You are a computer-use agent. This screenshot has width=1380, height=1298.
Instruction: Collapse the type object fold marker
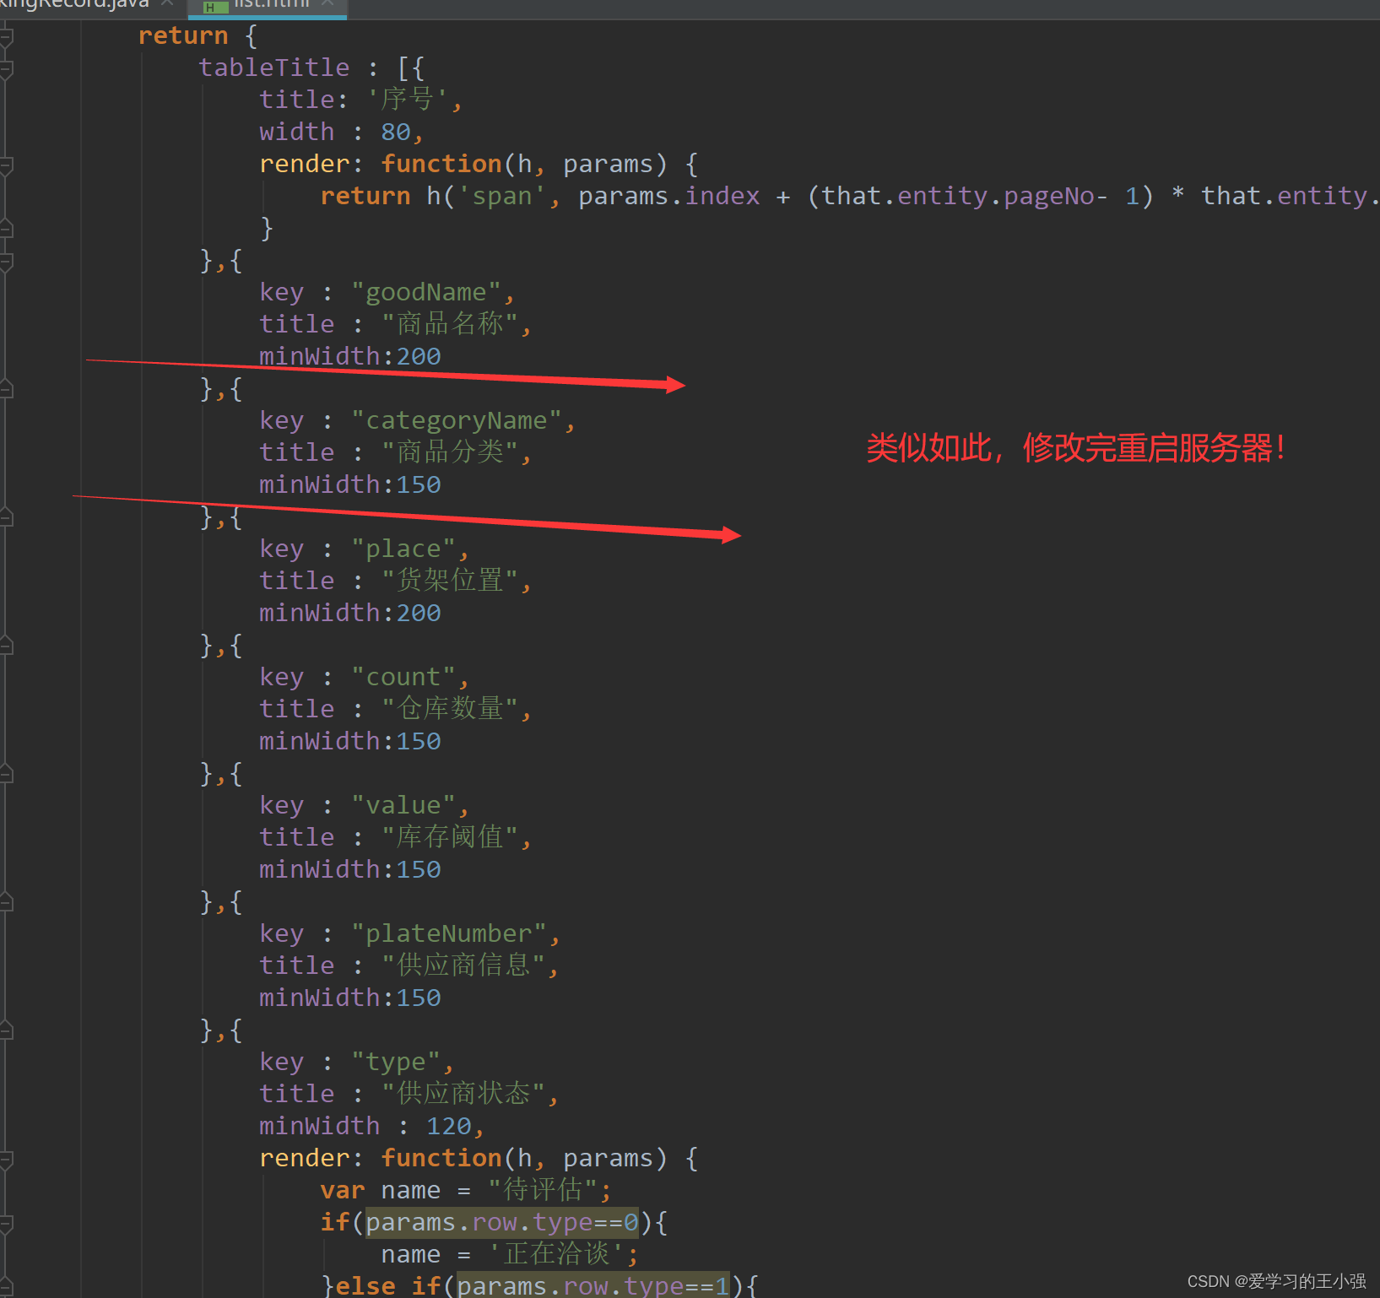(6, 1030)
